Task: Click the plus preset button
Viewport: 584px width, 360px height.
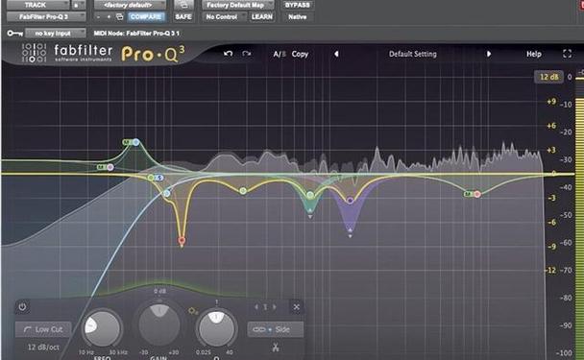Action: tap(109, 16)
